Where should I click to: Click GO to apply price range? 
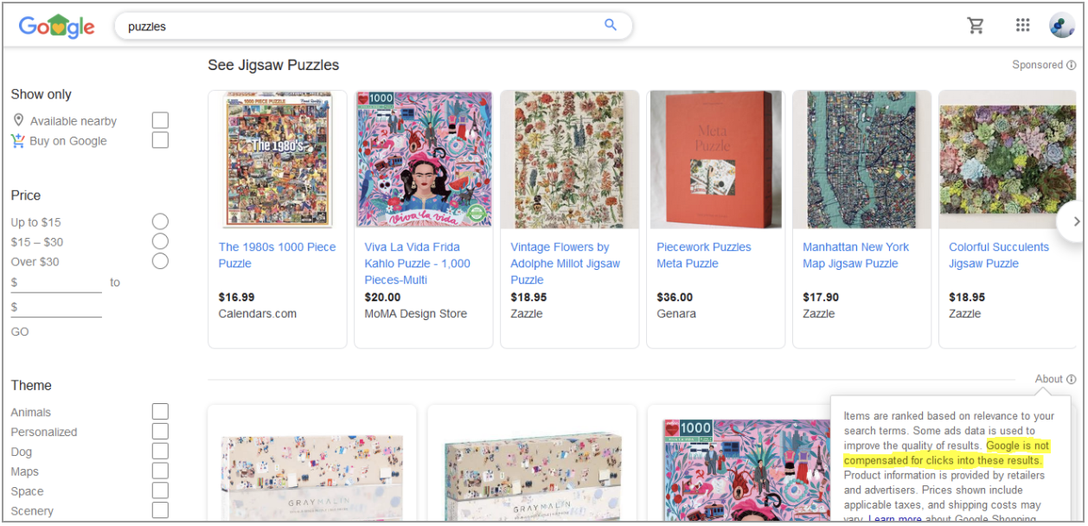click(20, 332)
